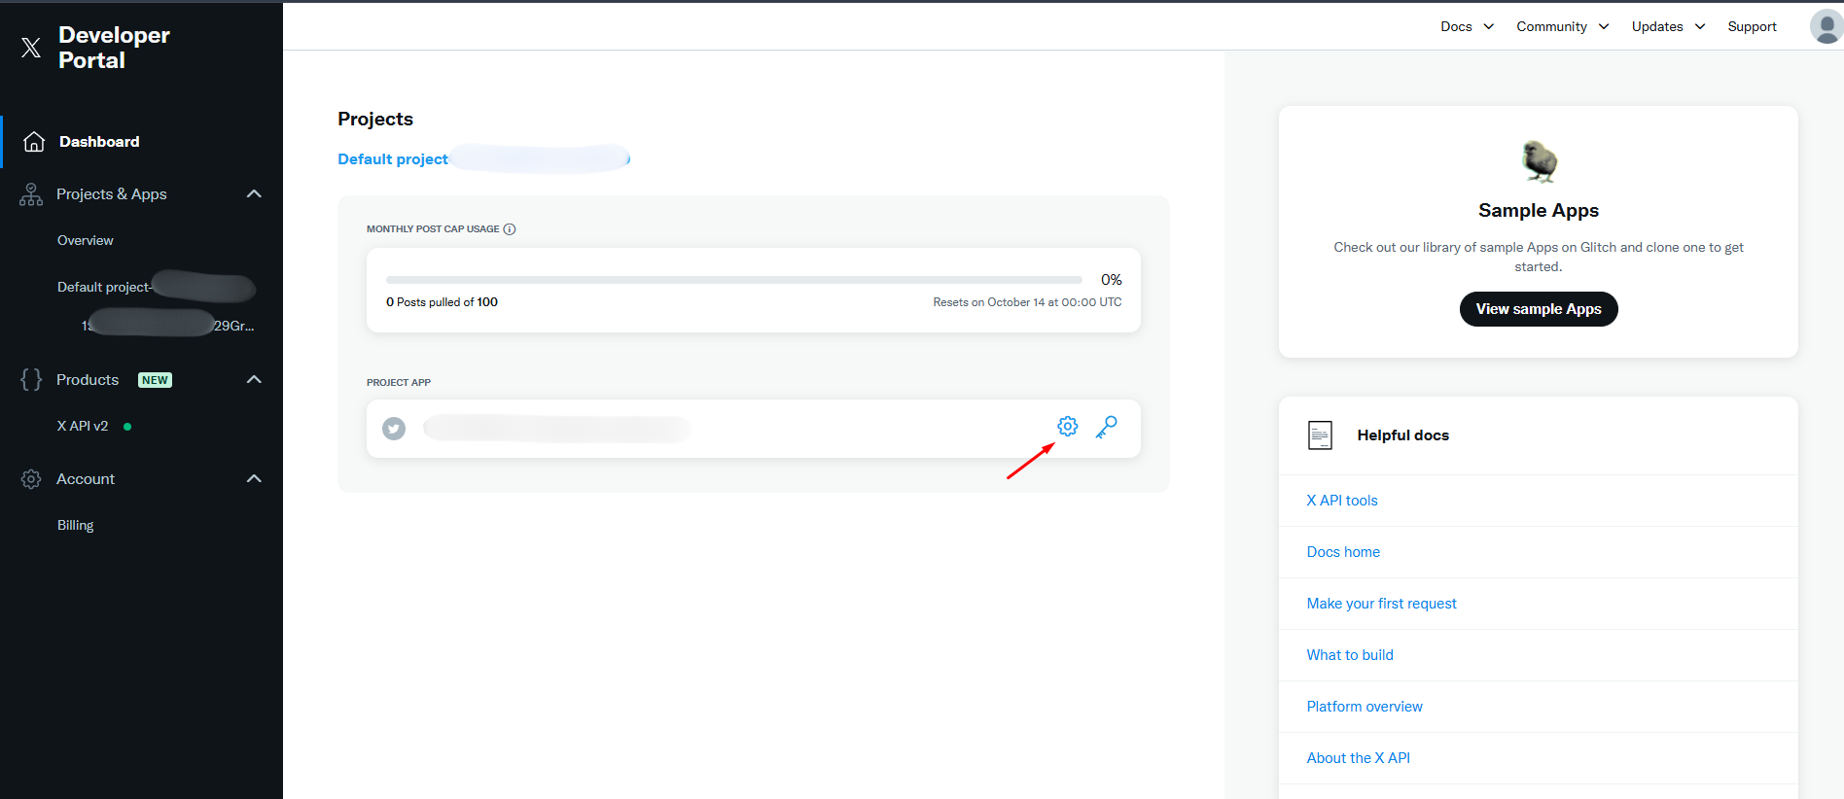
Task: Click the X logo in sidebar
Action: 31,48
